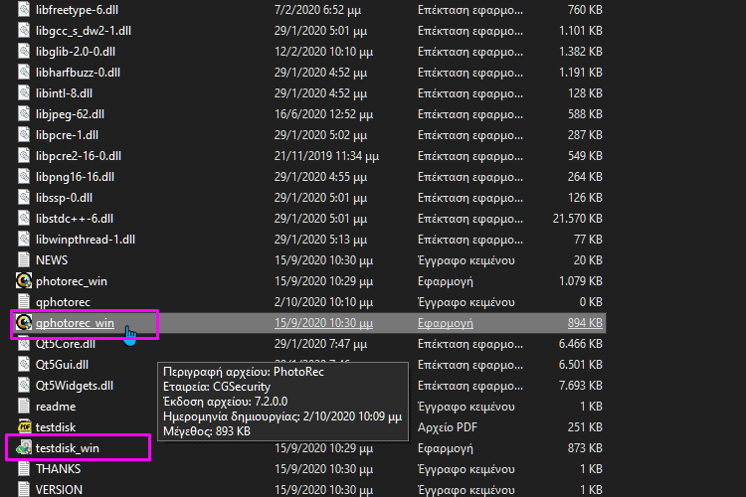Select the libpng16-16.dll file name
Screen dimensions: 746x497
(76, 177)
